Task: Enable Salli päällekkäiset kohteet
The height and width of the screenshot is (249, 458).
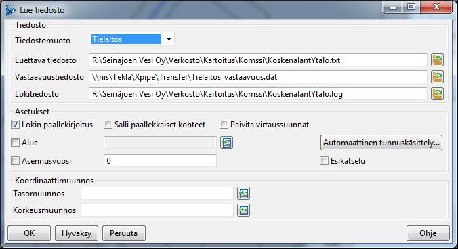Action: click(x=108, y=124)
